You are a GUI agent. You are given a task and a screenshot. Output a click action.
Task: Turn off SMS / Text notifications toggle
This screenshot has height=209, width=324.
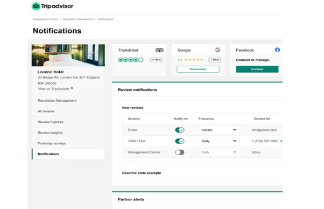pos(180,141)
